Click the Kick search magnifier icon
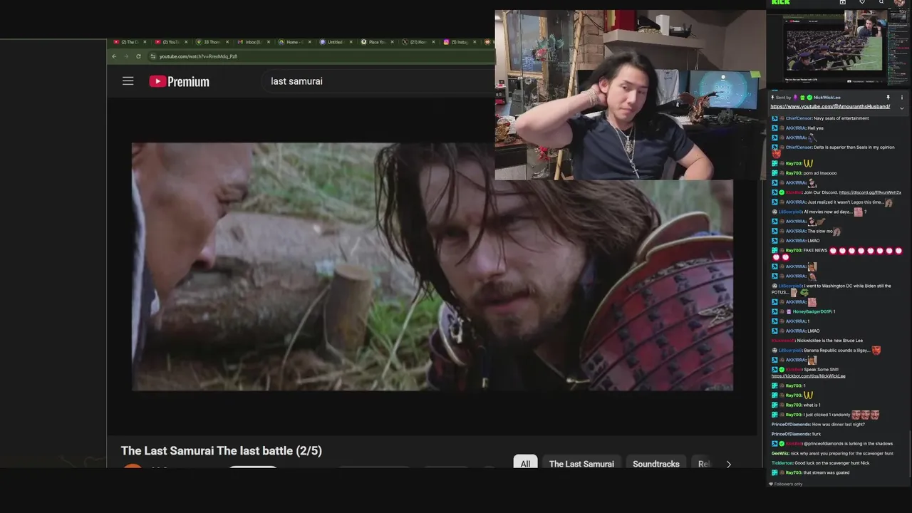912x513 pixels. pyautogui.click(x=881, y=2)
